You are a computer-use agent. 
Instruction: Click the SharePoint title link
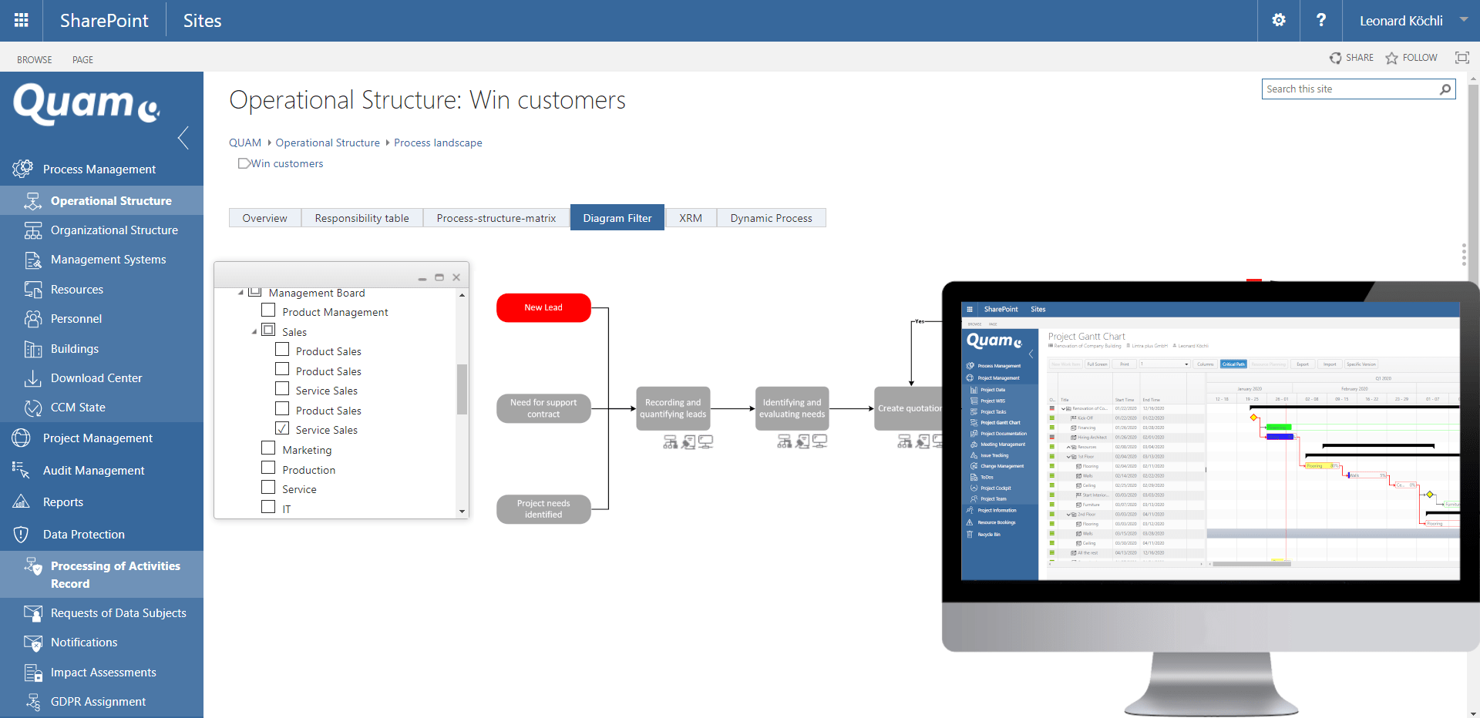click(104, 21)
